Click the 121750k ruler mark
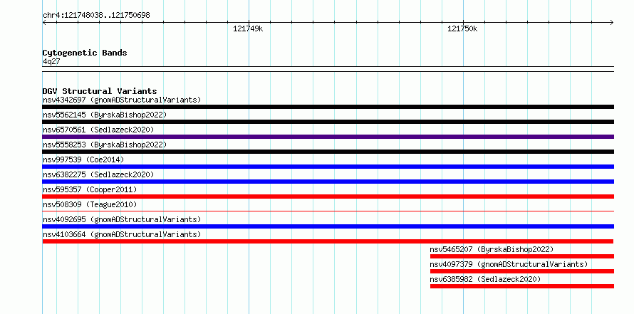Screen dimensions: 634x314 (x=462, y=29)
